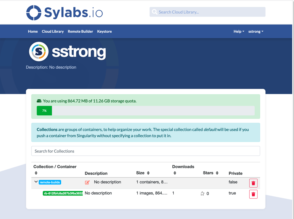The width and height of the screenshot is (294, 219).
Task: Click the Sylabs.io logo
Action: coord(64,13)
